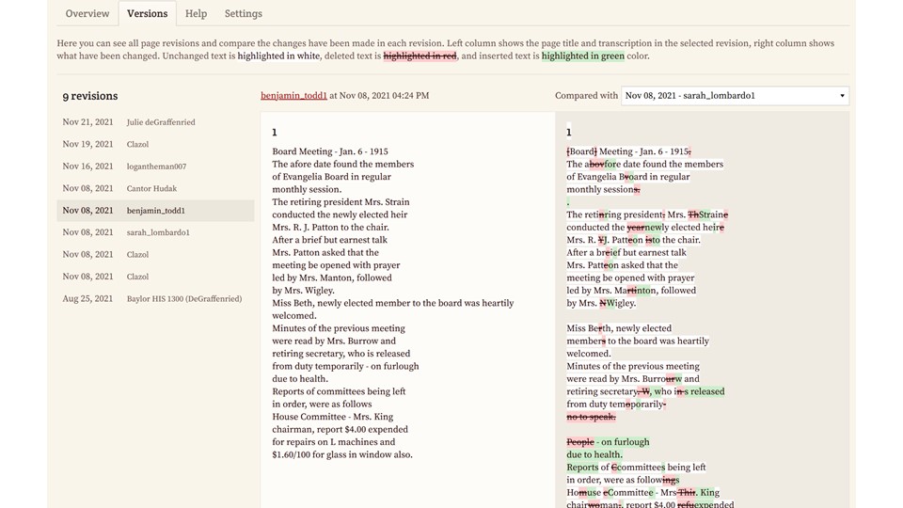This screenshot has height=508, width=903.
Task: Click '$1.60/100 for glass in window also.' line
Action: [342, 454]
